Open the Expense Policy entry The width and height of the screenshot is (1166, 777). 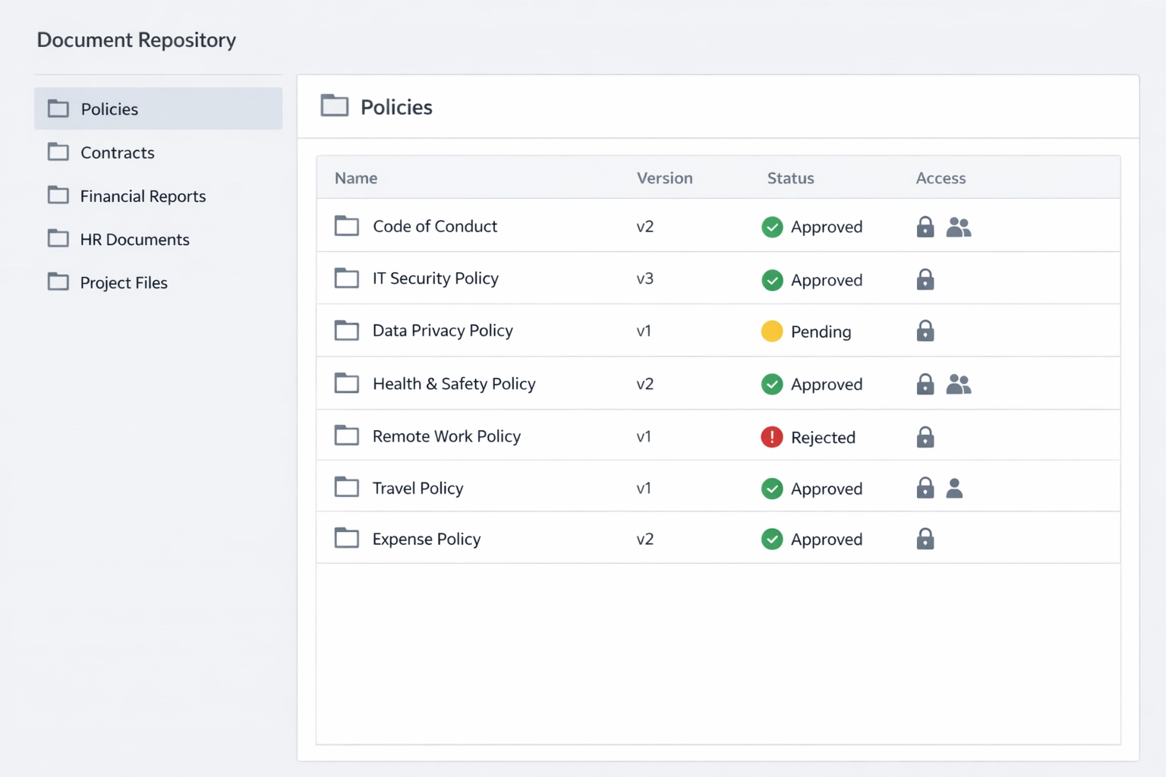click(426, 539)
